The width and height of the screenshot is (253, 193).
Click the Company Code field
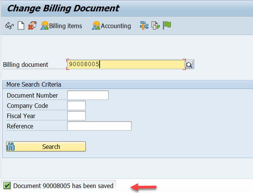tap(76, 105)
